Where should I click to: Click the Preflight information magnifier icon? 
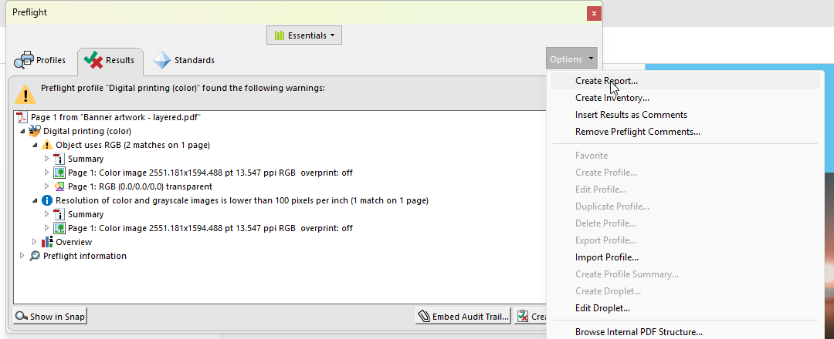35,256
